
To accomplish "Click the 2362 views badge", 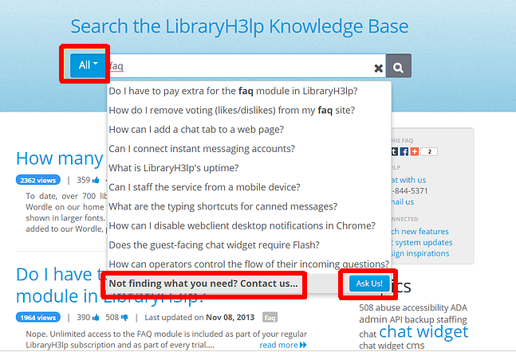I will coord(38,180).
